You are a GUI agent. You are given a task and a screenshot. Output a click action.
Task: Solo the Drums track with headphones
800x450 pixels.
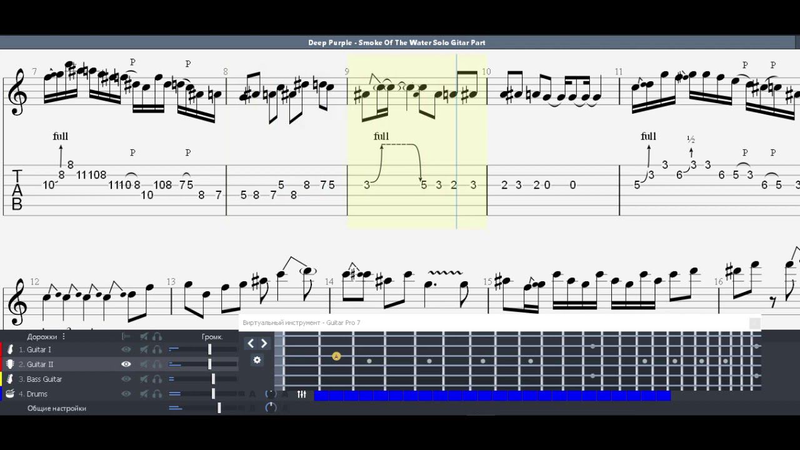tap(157, 394)
